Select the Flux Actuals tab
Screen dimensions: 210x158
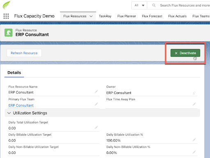177,16
